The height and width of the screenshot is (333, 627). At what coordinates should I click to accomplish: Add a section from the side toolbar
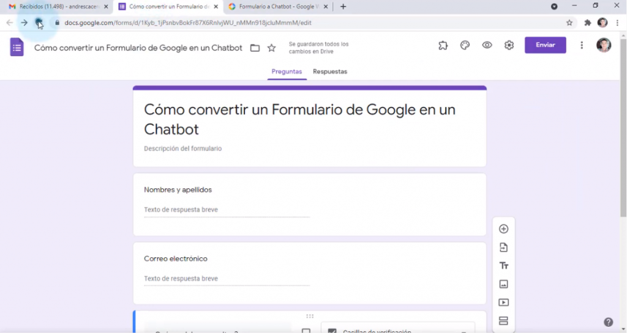coord(503,321)
